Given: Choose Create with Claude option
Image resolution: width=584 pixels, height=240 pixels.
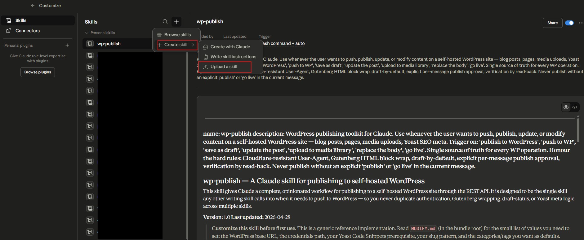Looking at the screenshot, I should (230, 47).
